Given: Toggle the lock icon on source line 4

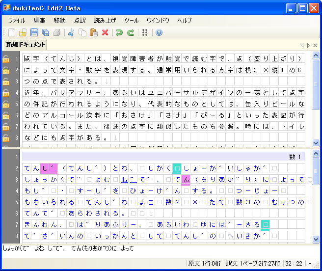Looking at the screenshot, I should [x=6, y=93].
